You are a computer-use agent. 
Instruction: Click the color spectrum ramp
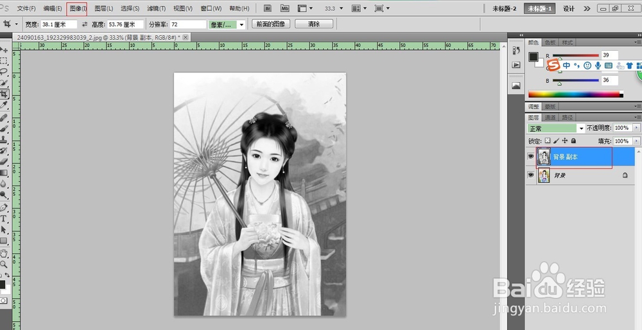tap(576, 94)
